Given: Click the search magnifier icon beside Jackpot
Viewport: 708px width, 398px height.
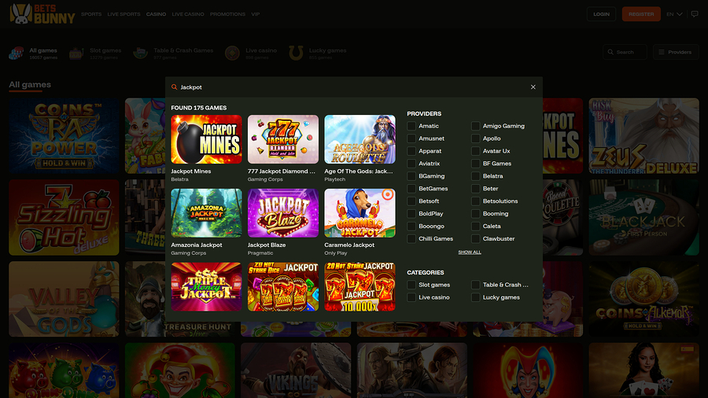Looking at the screenshot, I should pos(175,87).
